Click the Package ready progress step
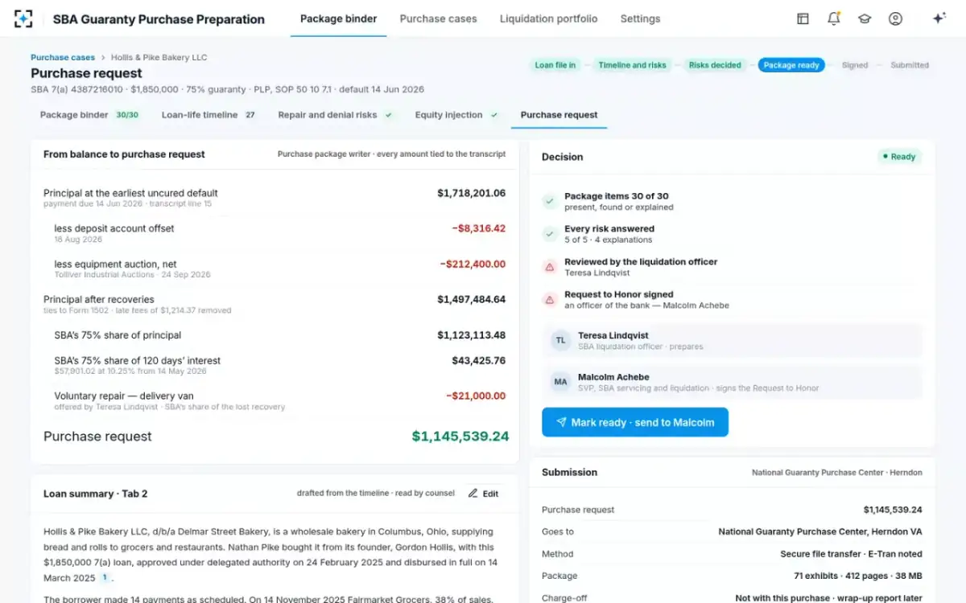 tap(791, 65)
